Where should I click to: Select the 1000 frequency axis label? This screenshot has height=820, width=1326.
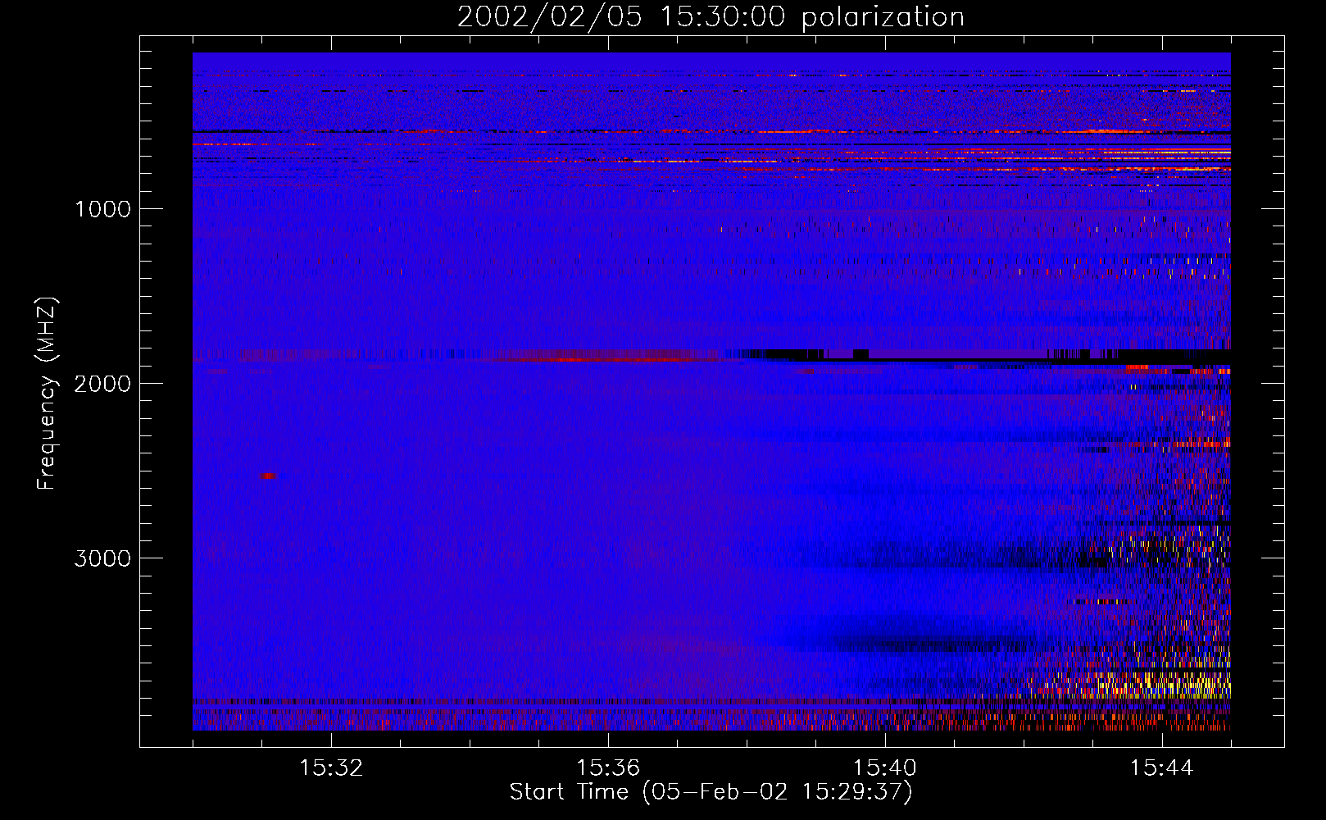coord(102,209)
